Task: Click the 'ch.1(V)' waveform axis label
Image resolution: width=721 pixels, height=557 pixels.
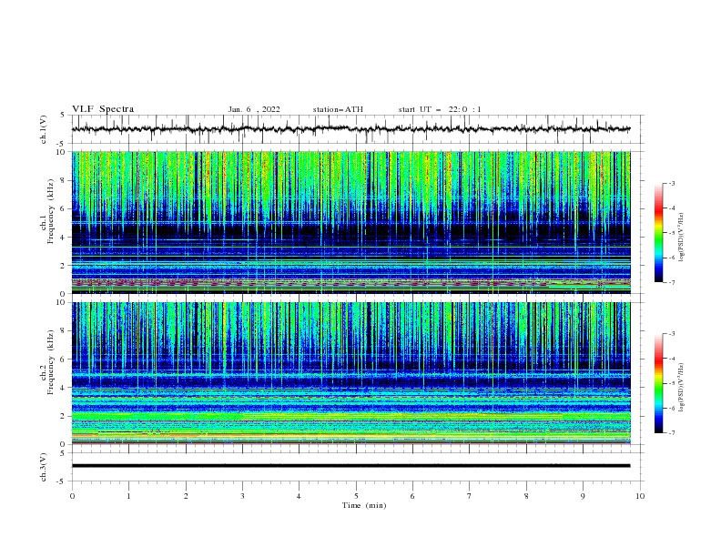Action: click(x=44, y=129)
